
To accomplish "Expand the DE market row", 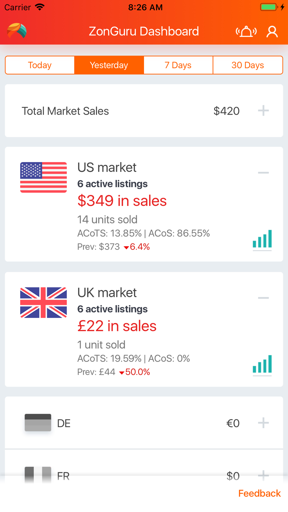I will coord(263,423).
